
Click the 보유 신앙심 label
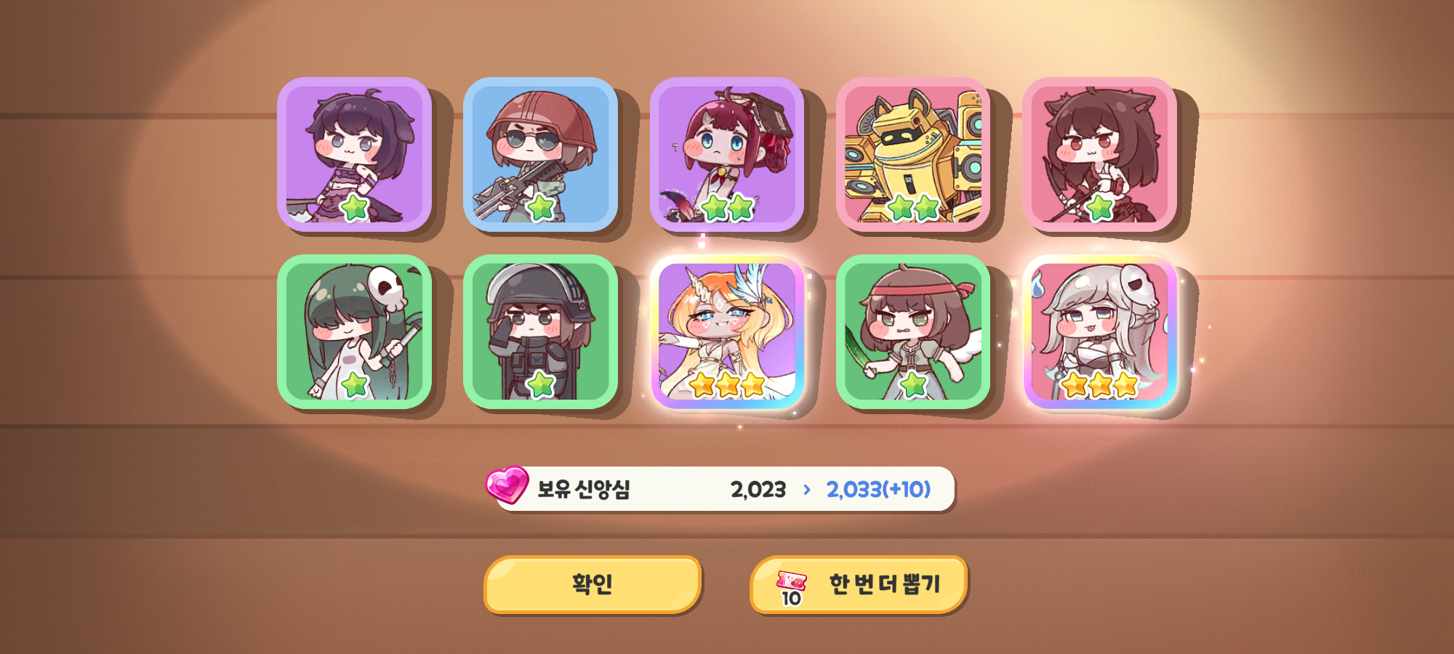click(583, 489)
